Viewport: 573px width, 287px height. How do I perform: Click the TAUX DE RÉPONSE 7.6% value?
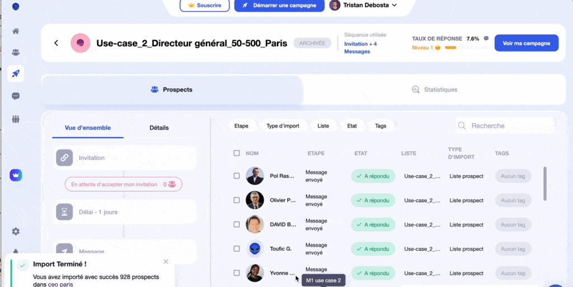pos(472,39)
